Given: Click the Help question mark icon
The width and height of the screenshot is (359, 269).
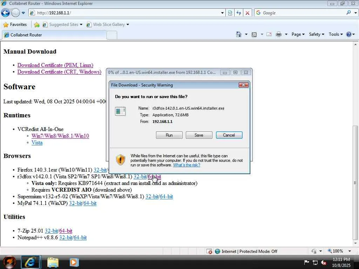Looking at the screenshot, I should pyautogui.click(x=349, y=34).
